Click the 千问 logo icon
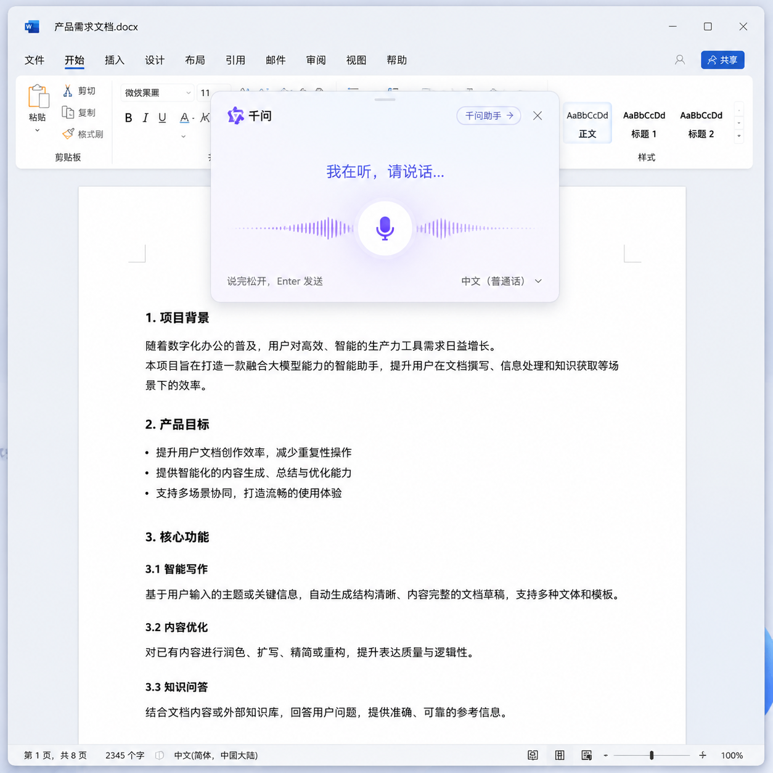The width and height of the screenshot is (773, 773). (x=235, y=115)
